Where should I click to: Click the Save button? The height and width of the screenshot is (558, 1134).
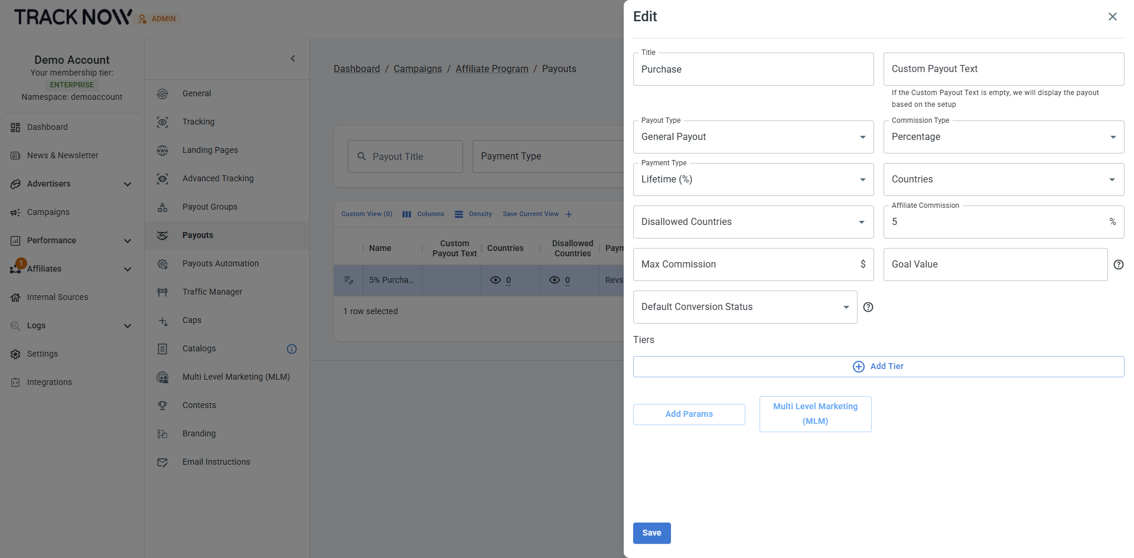[x=651, y=533]
